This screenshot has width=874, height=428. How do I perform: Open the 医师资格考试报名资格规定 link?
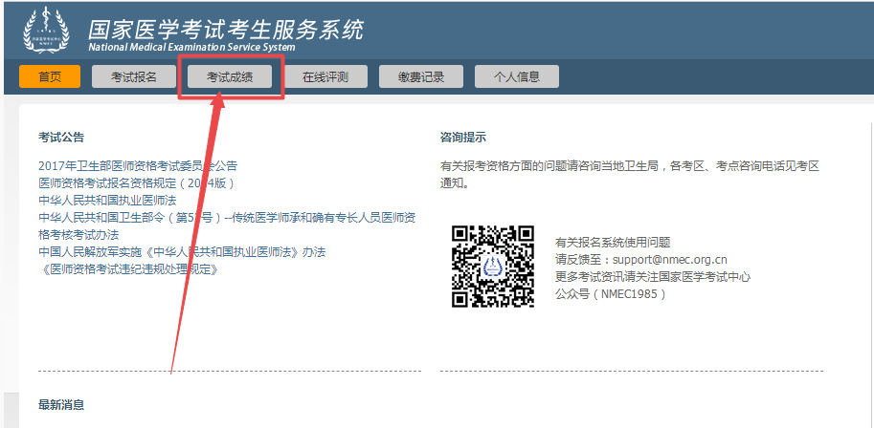coord(136,182)
